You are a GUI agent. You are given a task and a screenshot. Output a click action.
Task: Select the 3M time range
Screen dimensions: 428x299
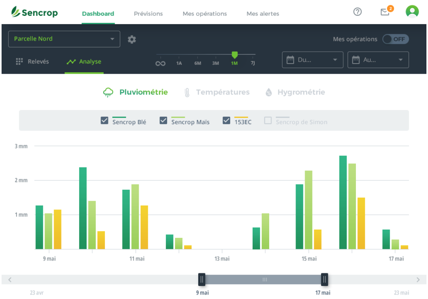[x=216, y=64]
